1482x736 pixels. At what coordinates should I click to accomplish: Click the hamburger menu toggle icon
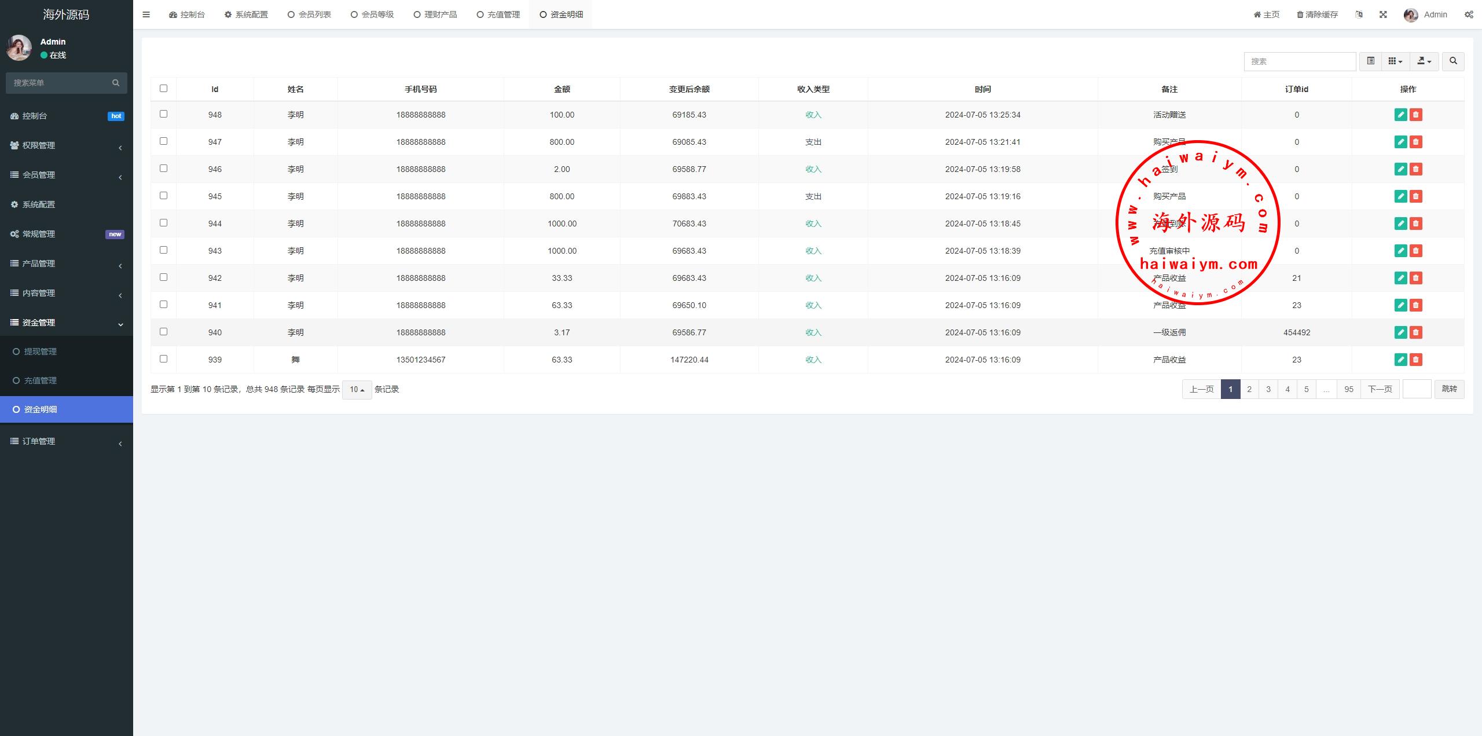click(x=146, y=14)
